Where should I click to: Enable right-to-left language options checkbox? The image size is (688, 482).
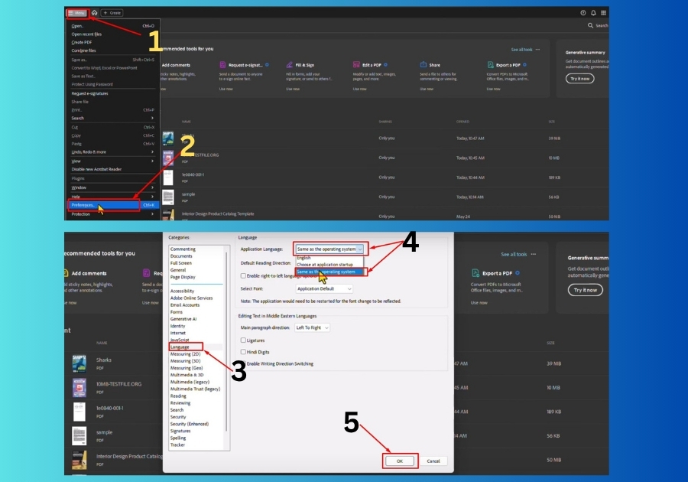click(243, 275)
